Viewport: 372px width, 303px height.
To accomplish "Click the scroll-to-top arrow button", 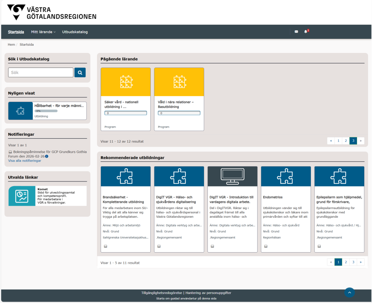I will [x=349, y=292].
